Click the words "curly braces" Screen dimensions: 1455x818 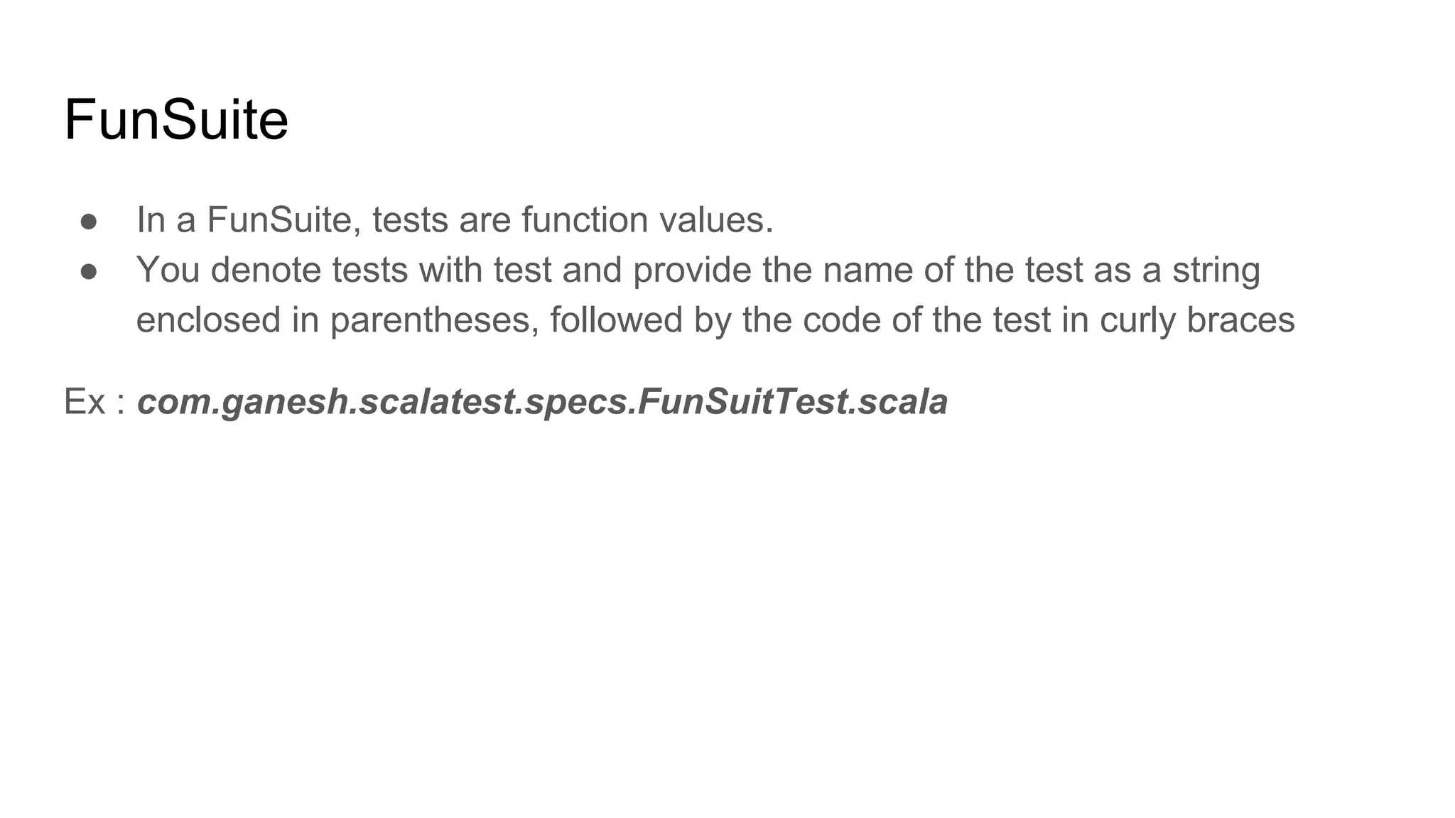[x=1197, y=320]
